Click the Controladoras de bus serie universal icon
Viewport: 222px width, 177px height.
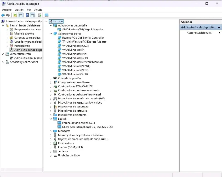click(x=55, y=94)
